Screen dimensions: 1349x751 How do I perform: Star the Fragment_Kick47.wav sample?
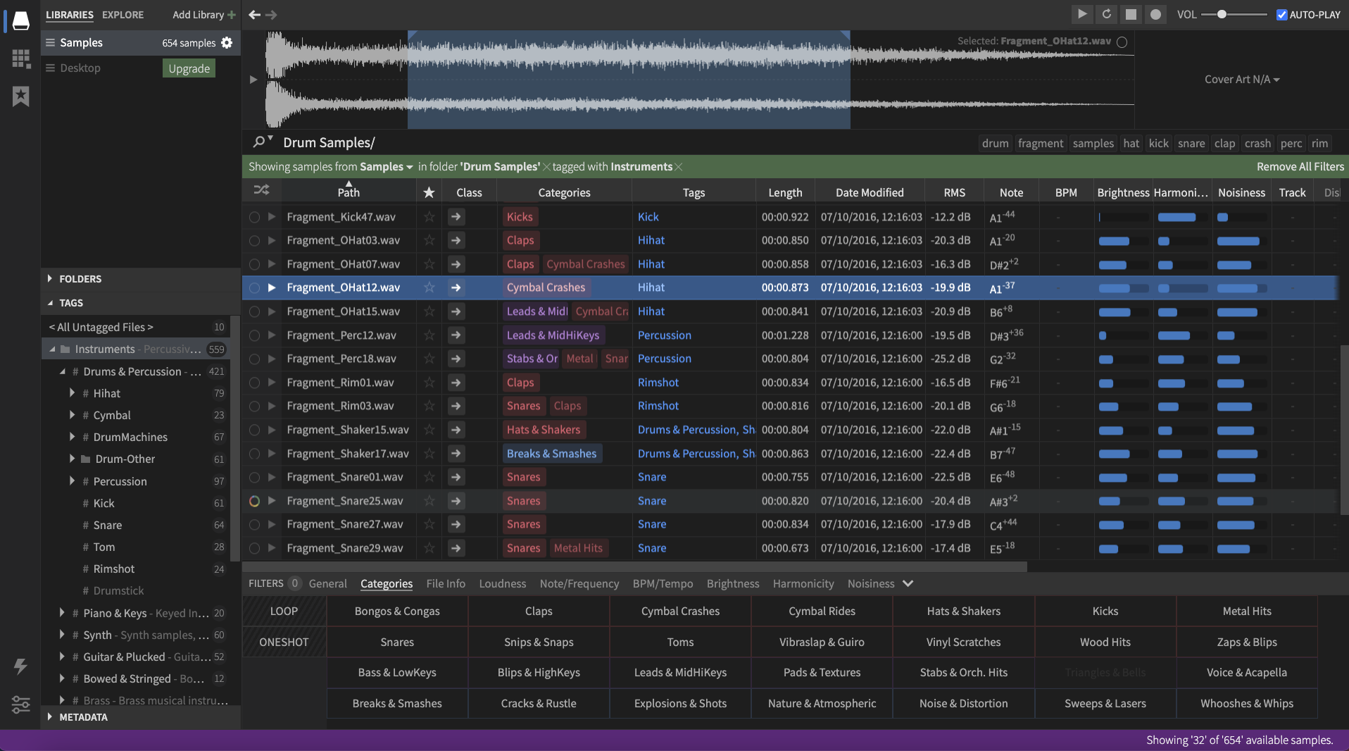pyautogui.click(x=429, y=217)
